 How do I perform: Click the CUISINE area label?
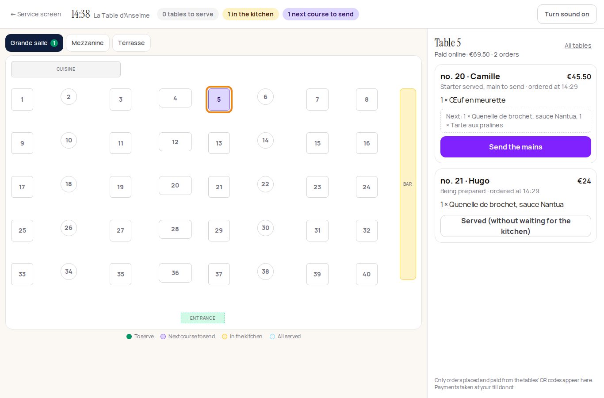click(x=66, y=69)
